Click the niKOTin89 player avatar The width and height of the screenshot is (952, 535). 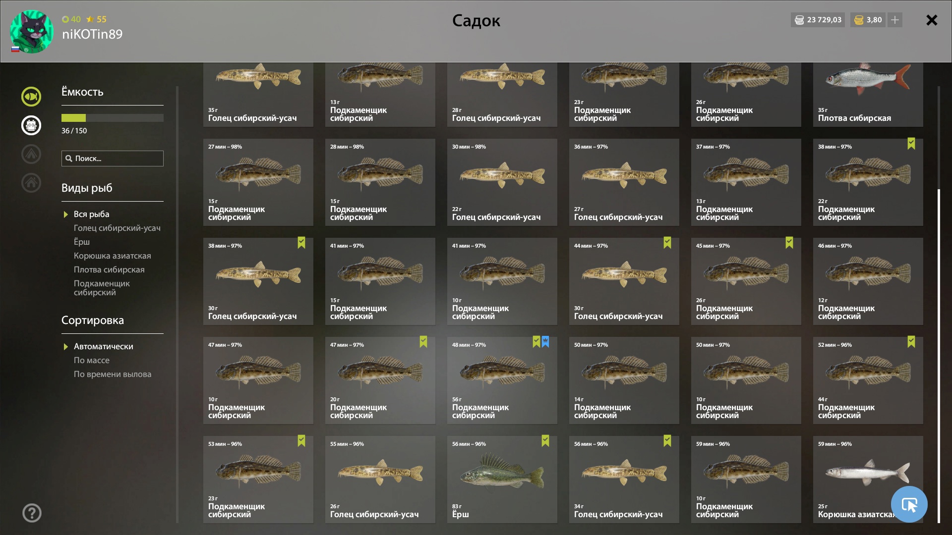coord(32,32)
